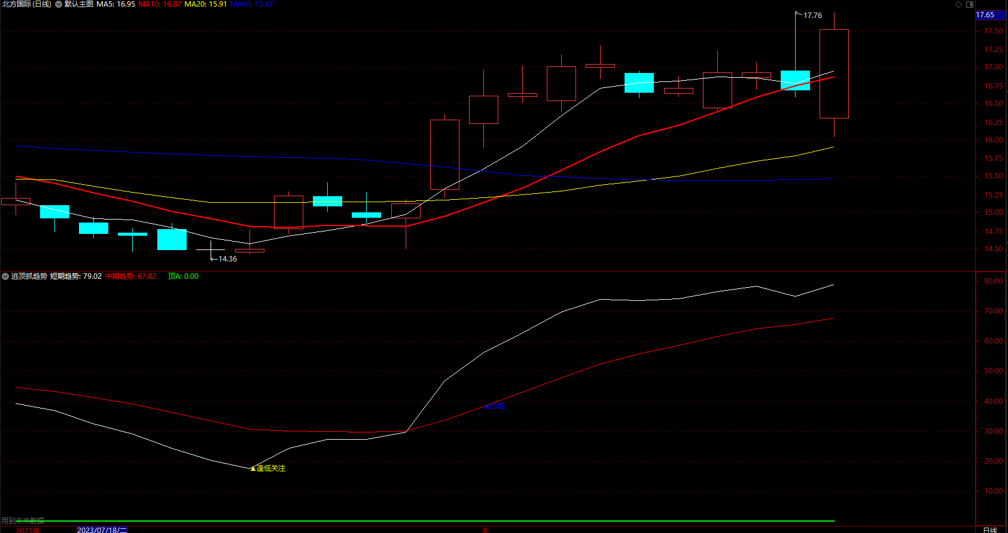Image resolution: width=1008 pixels, height=533 pixels.
Task: Click the highlighted 17.65 price tag
Action: (991, 15)
